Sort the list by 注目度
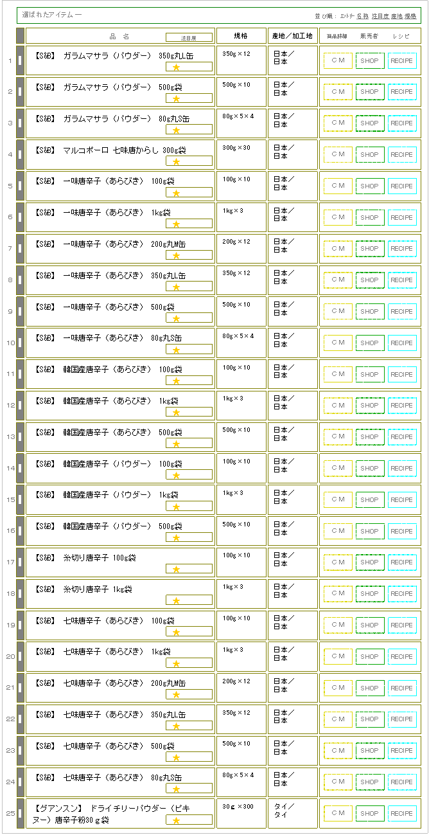 (x=380, y=15)
